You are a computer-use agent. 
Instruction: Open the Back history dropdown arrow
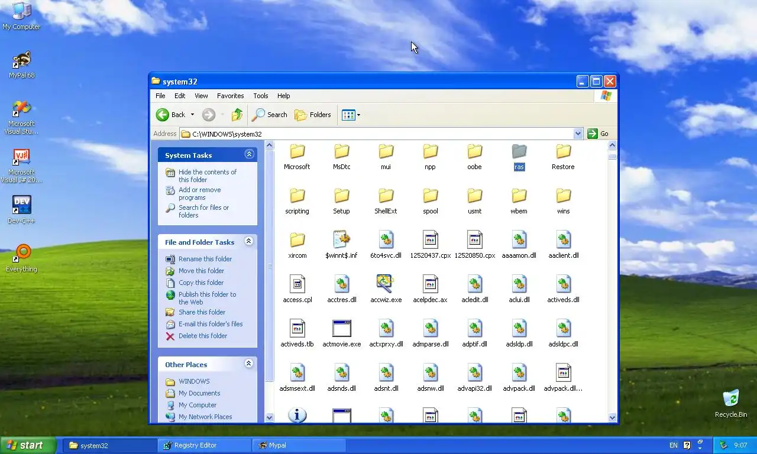point(192,115)
